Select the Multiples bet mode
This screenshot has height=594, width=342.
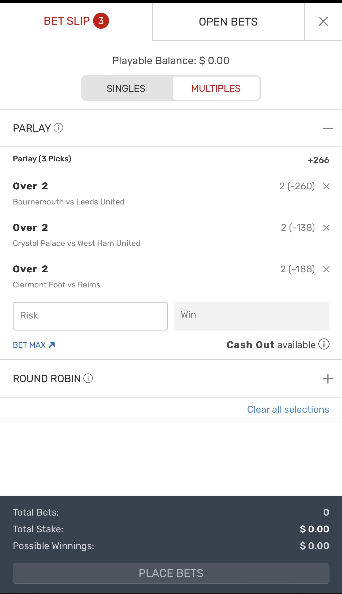[216, 88]
